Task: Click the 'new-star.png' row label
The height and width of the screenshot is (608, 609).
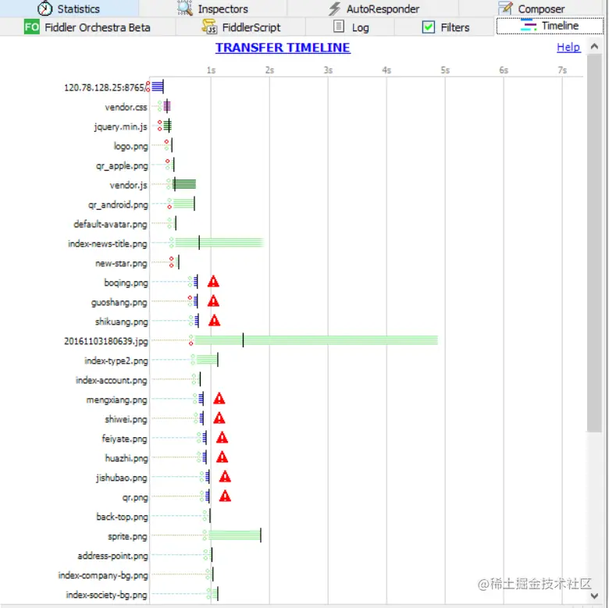Action: (121, 263)
